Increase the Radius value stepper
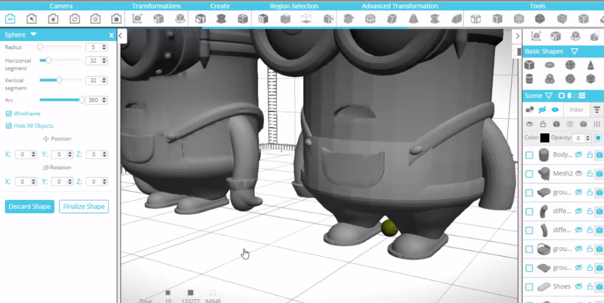604x303 pixels. click(x=104, y=46)
